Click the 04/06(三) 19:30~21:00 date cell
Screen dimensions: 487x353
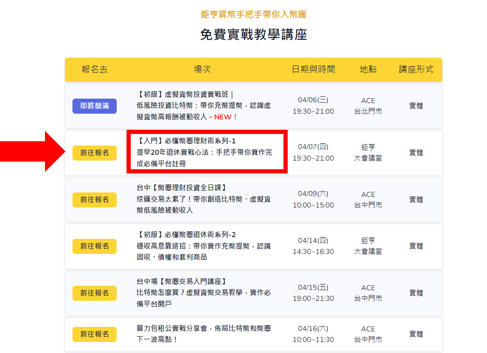(313, 105)
